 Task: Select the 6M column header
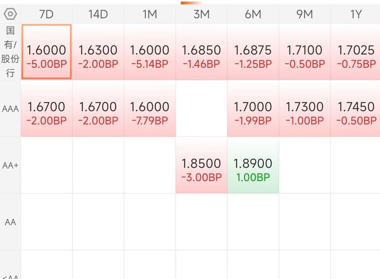tap(253, 14)
